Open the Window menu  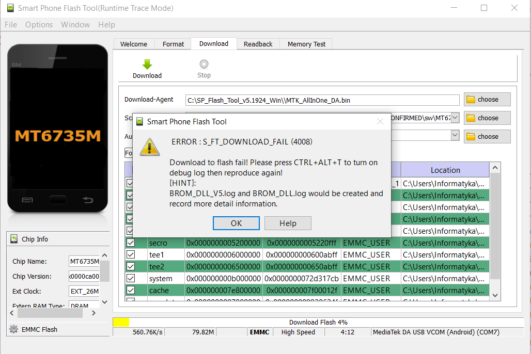[75, 25]
